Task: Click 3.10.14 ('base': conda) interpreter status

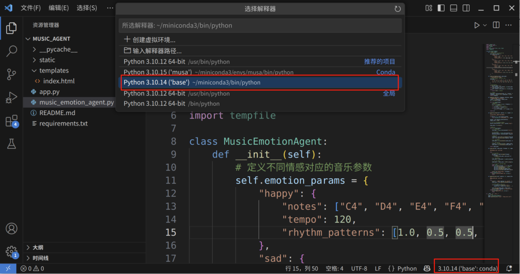Action: coord(467,268)
